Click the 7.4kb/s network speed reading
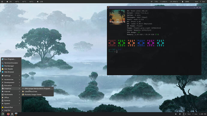Viewport: 207px width, 116px height. 164,2
